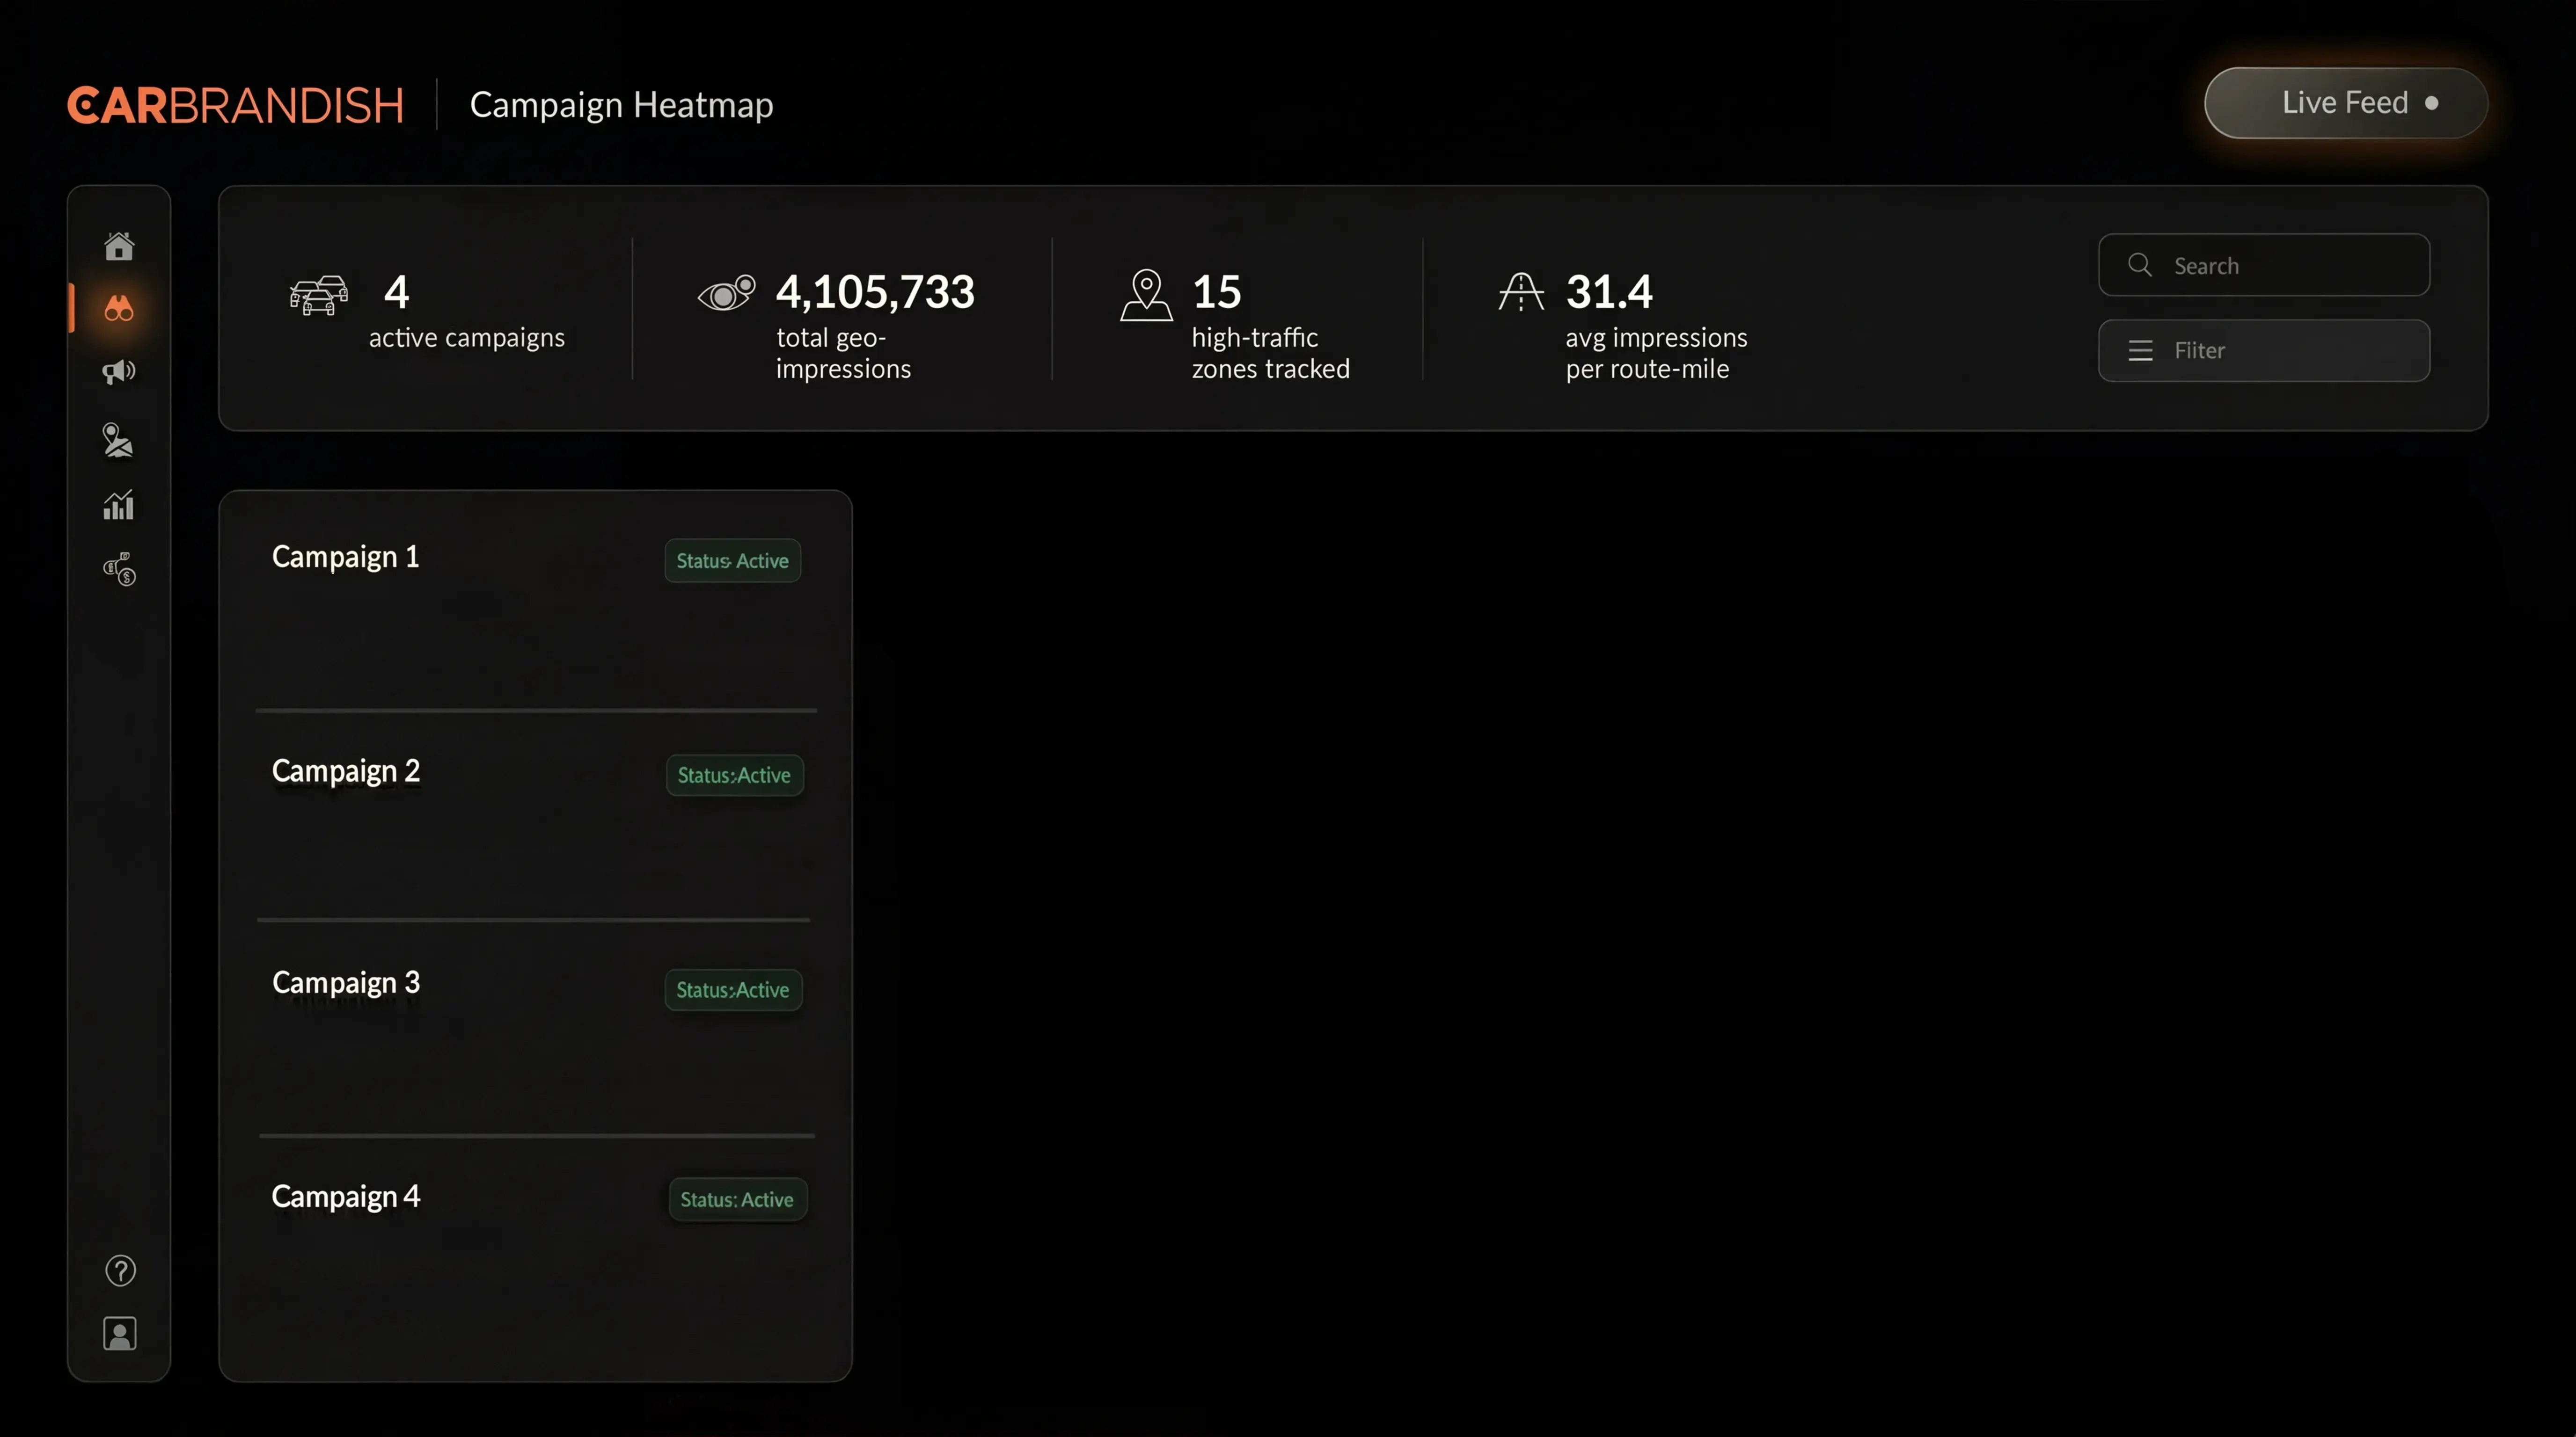2576x1437 pixels.
Task: Click Campaign 4 Status Active badge
Action: pyautogui.click(x=737, y=1199)
